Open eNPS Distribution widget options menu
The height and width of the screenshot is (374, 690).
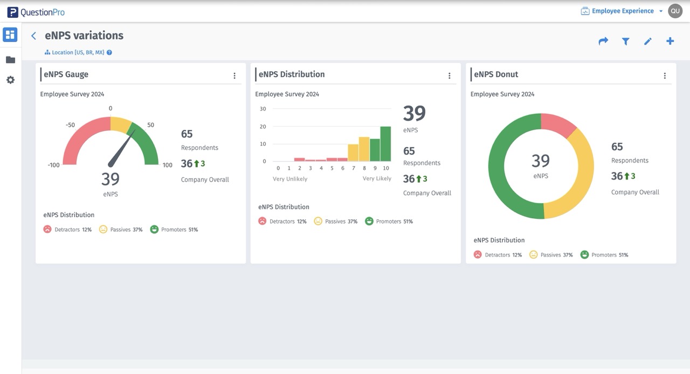(450, 76)
